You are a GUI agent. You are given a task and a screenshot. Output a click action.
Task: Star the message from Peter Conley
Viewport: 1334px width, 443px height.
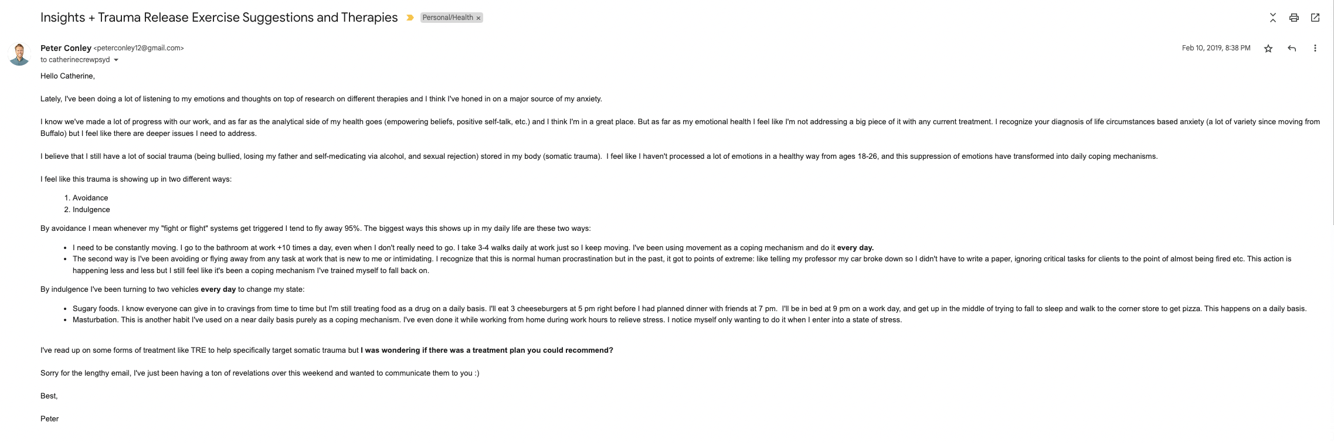(x=1268, y=48)
